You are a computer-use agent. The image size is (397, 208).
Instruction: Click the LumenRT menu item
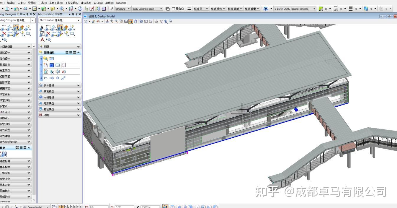[121, 3]
